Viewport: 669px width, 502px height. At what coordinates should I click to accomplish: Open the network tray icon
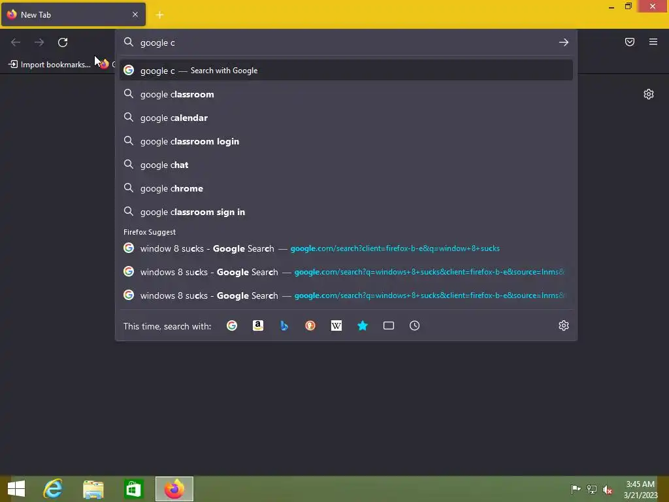[x=592, y=489]
